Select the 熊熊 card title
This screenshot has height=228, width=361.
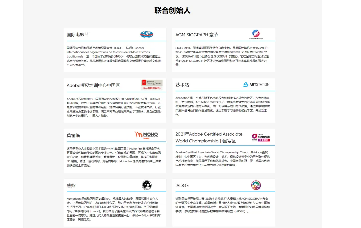tap(71, 185)
